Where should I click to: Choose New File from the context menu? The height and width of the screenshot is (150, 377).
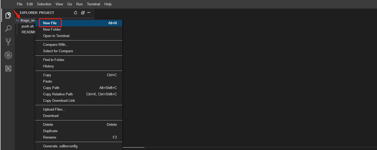click(x=50, y=23)
